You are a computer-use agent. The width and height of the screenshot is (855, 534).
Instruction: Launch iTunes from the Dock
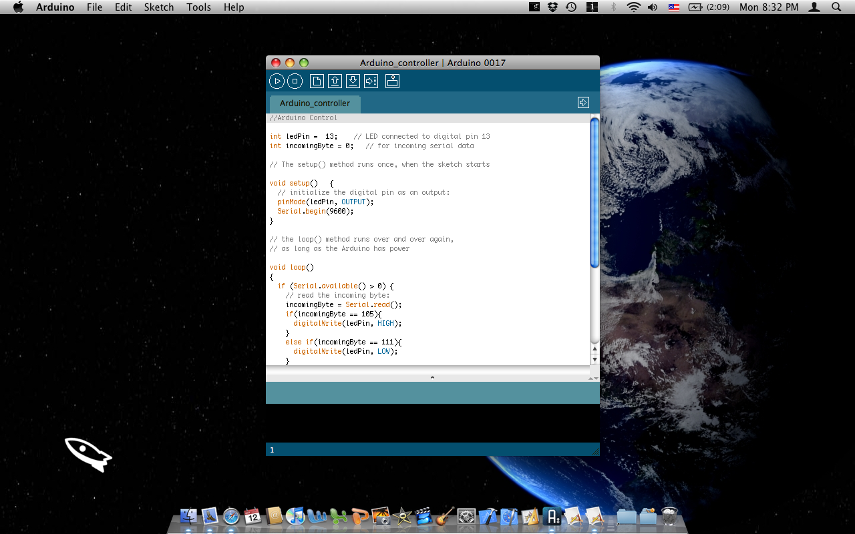pyautogui.click(x=295, y=516)
